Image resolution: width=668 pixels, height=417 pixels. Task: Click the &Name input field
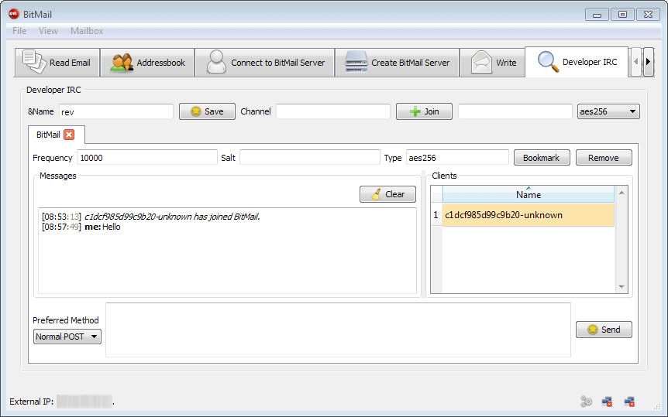116,111
